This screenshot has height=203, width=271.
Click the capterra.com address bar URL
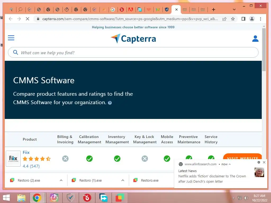[x=130, y=19]
